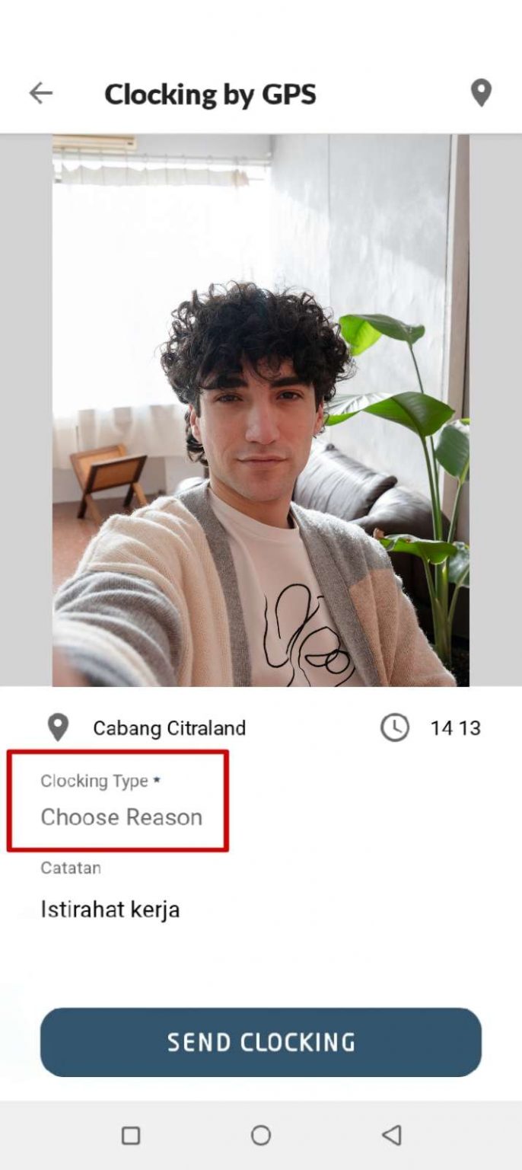Tap the location pin beside Cabang Citraland
The width and height of the screenshot is (522, 1170).
coord(58,727)
